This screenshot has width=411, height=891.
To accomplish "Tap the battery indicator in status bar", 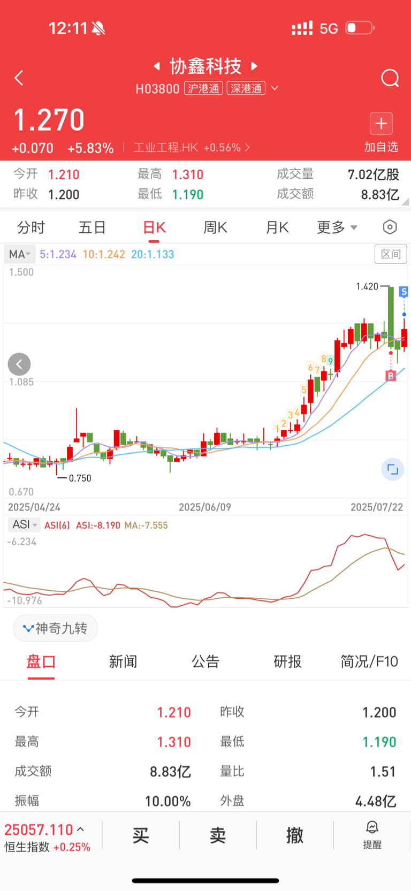I will [360, 28].
